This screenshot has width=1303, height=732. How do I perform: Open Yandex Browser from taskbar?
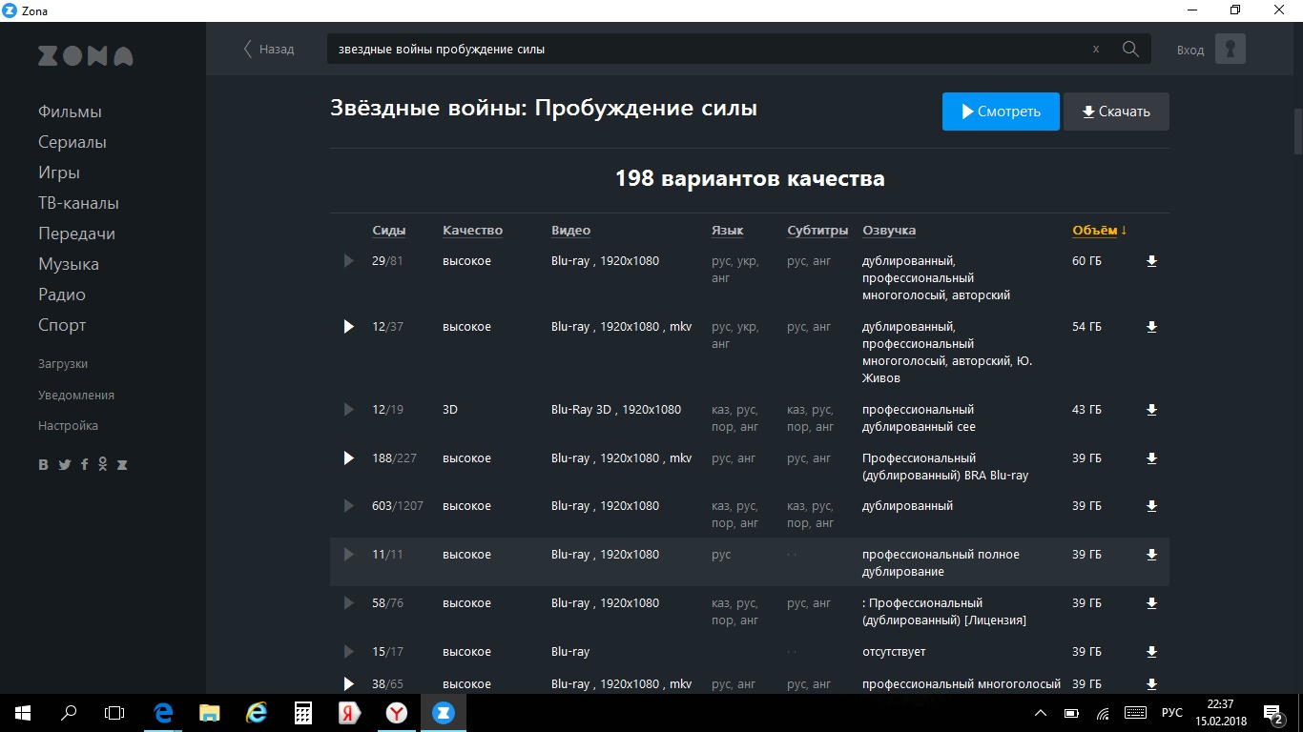396,712
